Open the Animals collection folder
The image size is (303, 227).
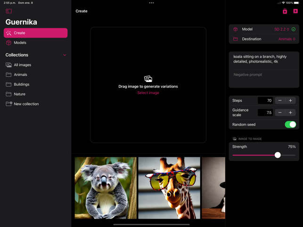(35, 74)
